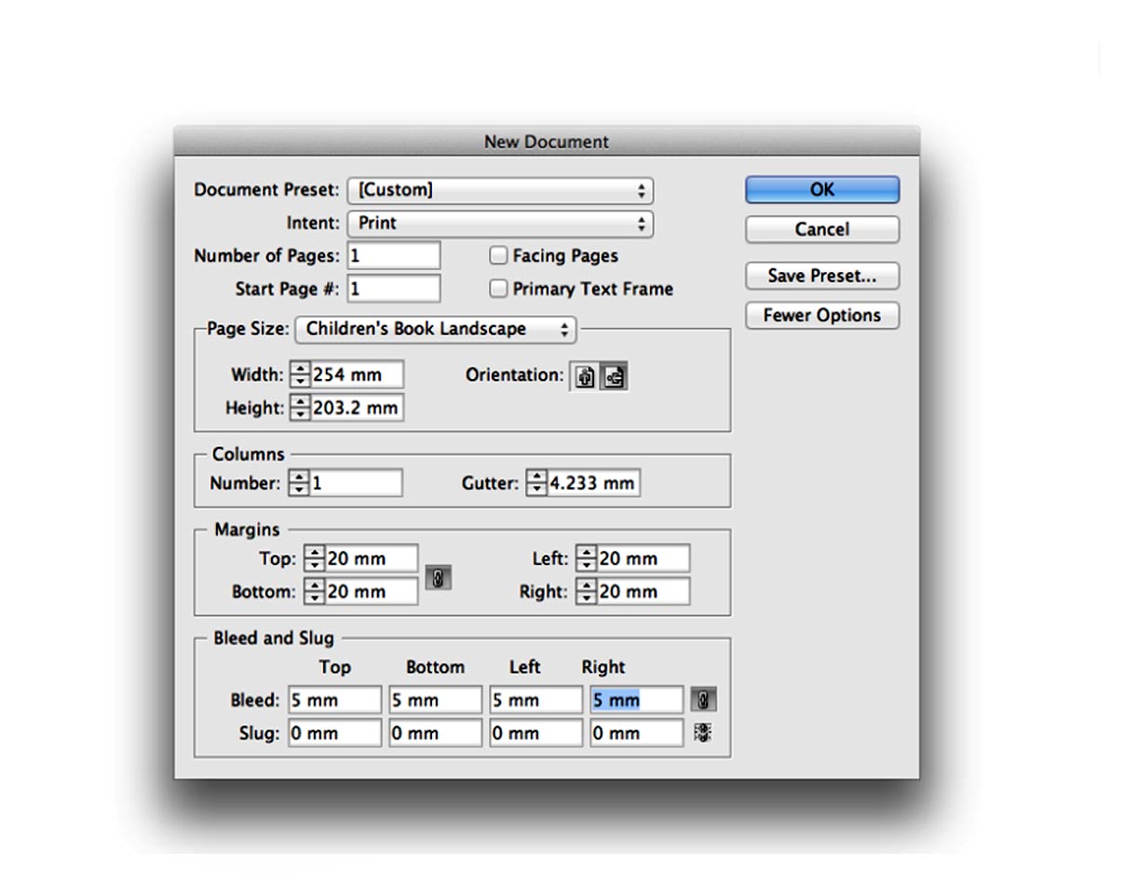Viewport: 1123px width, 894px height.
Task: Click the Slug Right field
Action: [637, 733]
